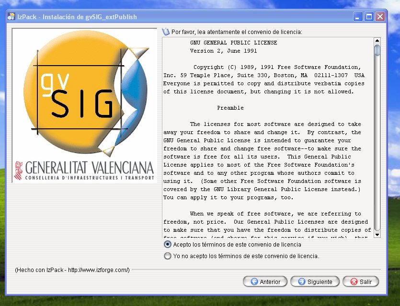Click the empty scrollbar track below thumb

point(377,144)
